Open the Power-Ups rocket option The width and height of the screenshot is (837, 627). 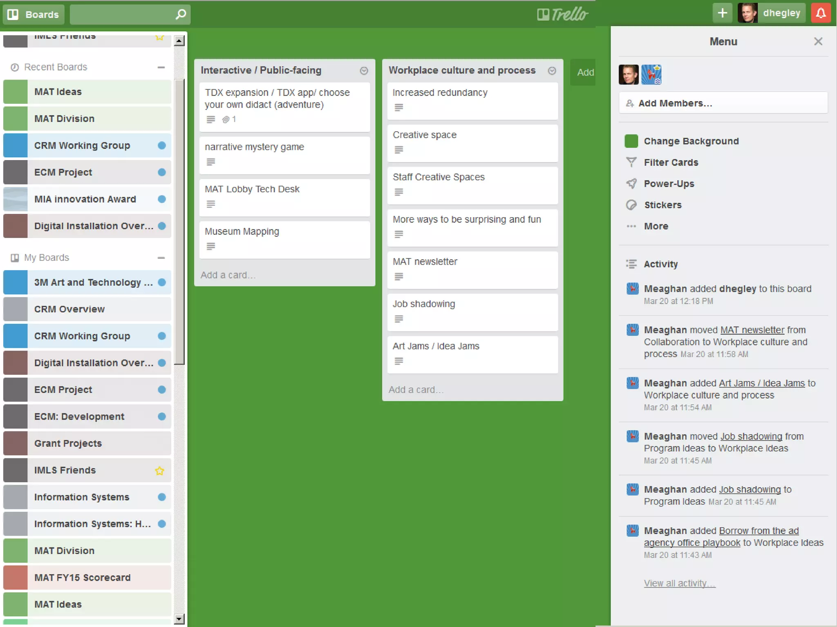[x=669, y=184]
